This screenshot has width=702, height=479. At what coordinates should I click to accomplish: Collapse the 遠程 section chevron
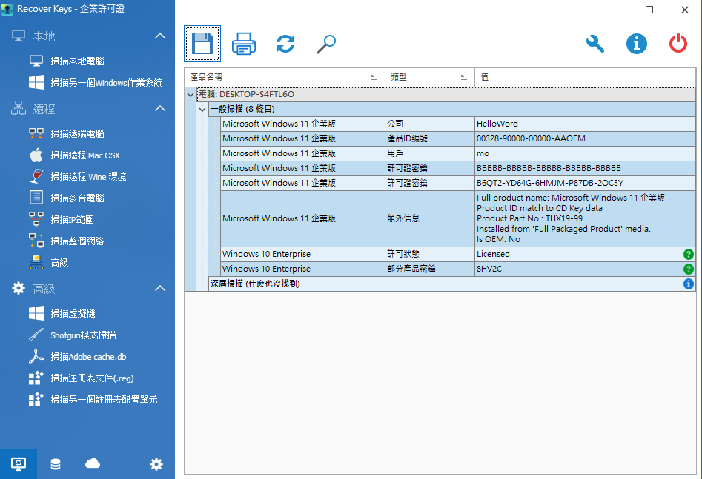pyautogui.click(x=160, y=108)
